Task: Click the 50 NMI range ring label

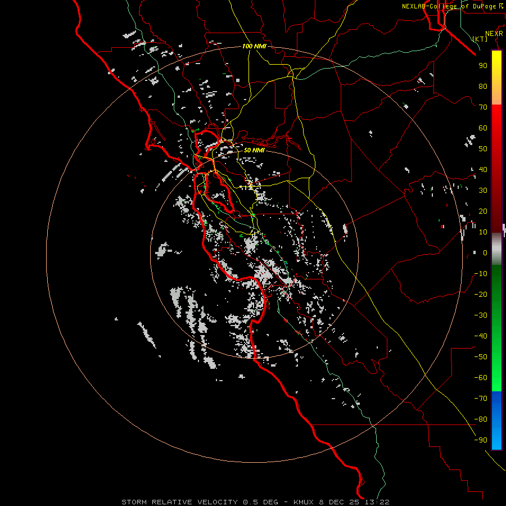Action: tap(254, 150)
